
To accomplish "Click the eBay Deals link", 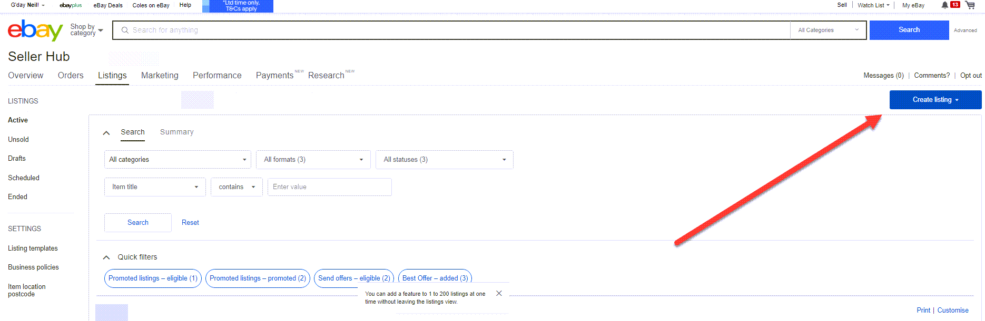I will pyautogui.click(x=108, y=5).
